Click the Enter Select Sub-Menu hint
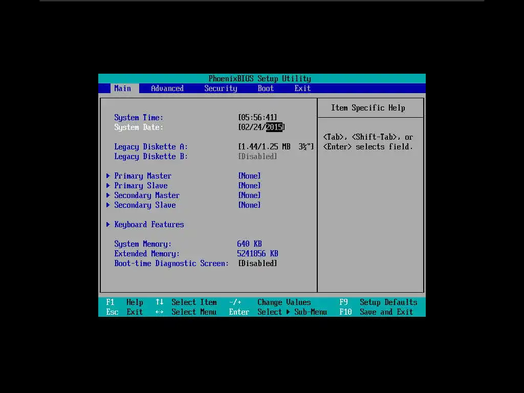524x393 pixels. click(278, 312)
